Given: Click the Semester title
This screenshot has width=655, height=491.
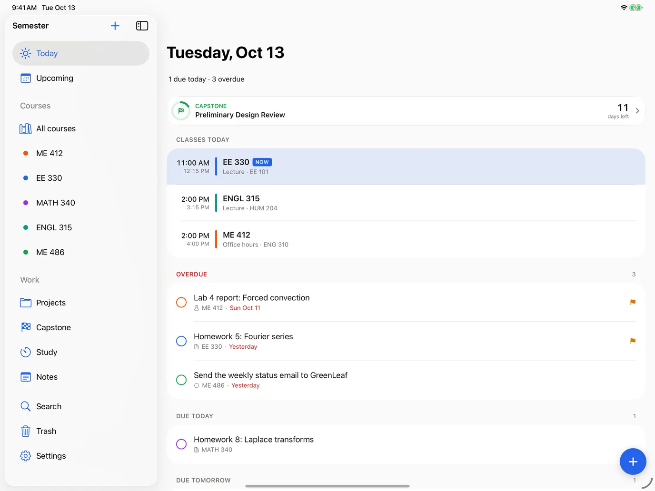Looking at the screenshot, I should click(30, 26).
